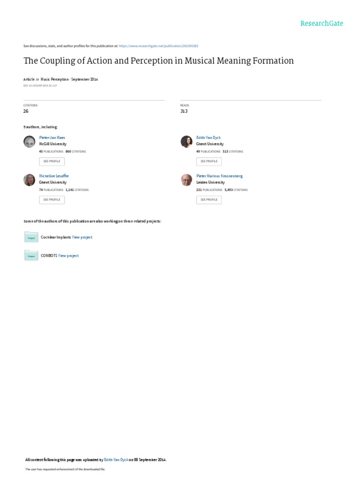See profile button for Pieter-Jan Maes
Screen dimensions: 361x481
[52, 162]
